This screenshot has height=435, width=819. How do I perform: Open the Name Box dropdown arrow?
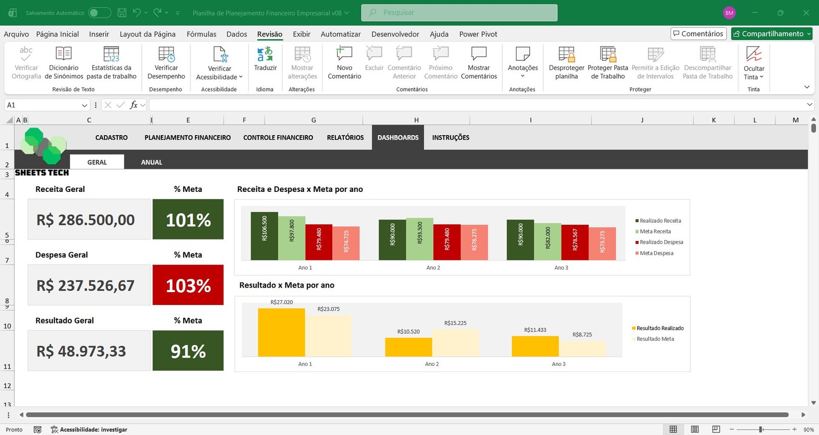point(84,105)
